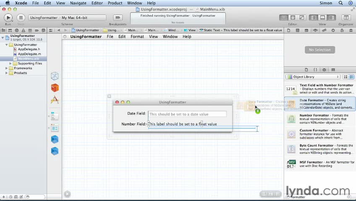The width and height of the screenshot is (356, 201).
Task: Open the View Effects inspector
Action: (x=351, y=30)
